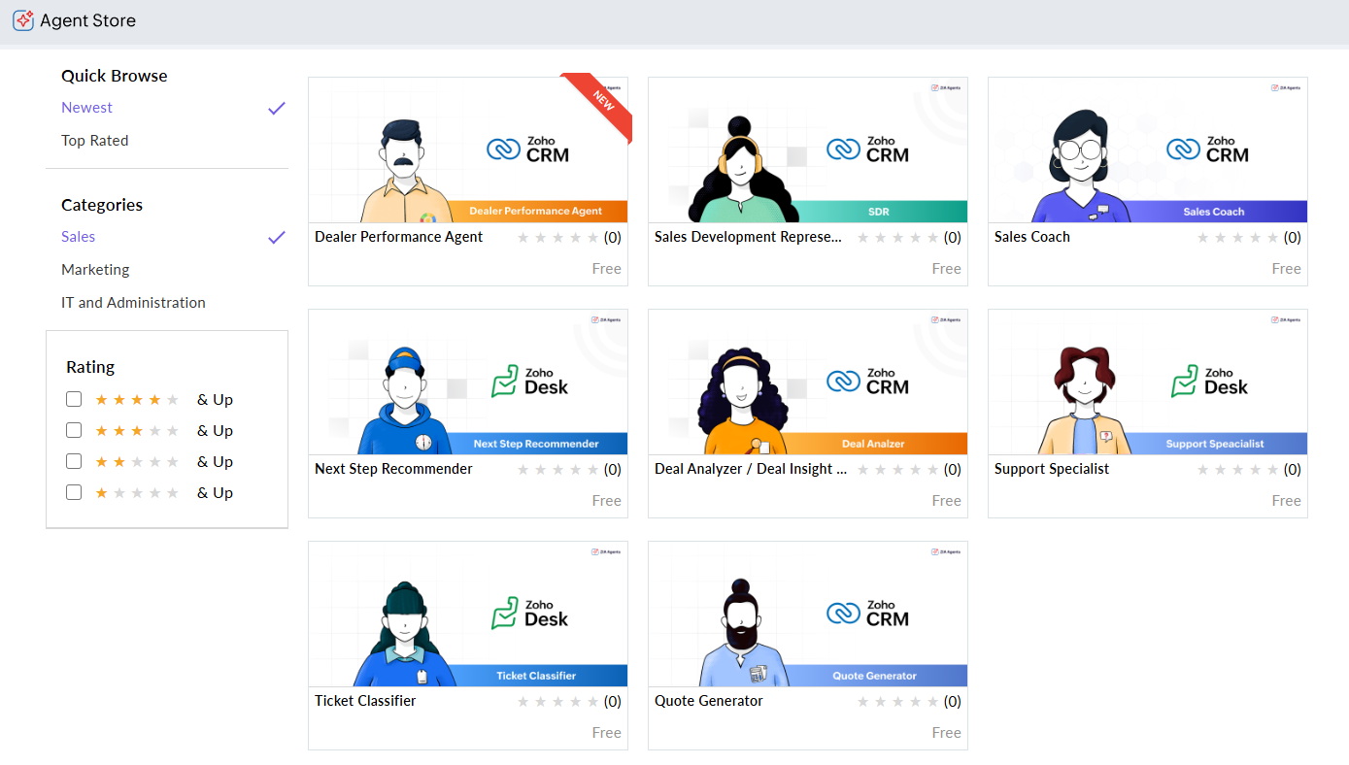Open the Next Step Recommender thumbnail
This screenshot has width=1349, height=765.
[x=468, y=382]
